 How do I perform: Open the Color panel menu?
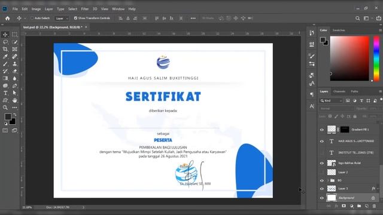(x=381, y=30)
